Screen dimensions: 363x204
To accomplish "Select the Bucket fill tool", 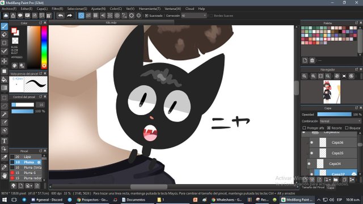I will 5,79.
